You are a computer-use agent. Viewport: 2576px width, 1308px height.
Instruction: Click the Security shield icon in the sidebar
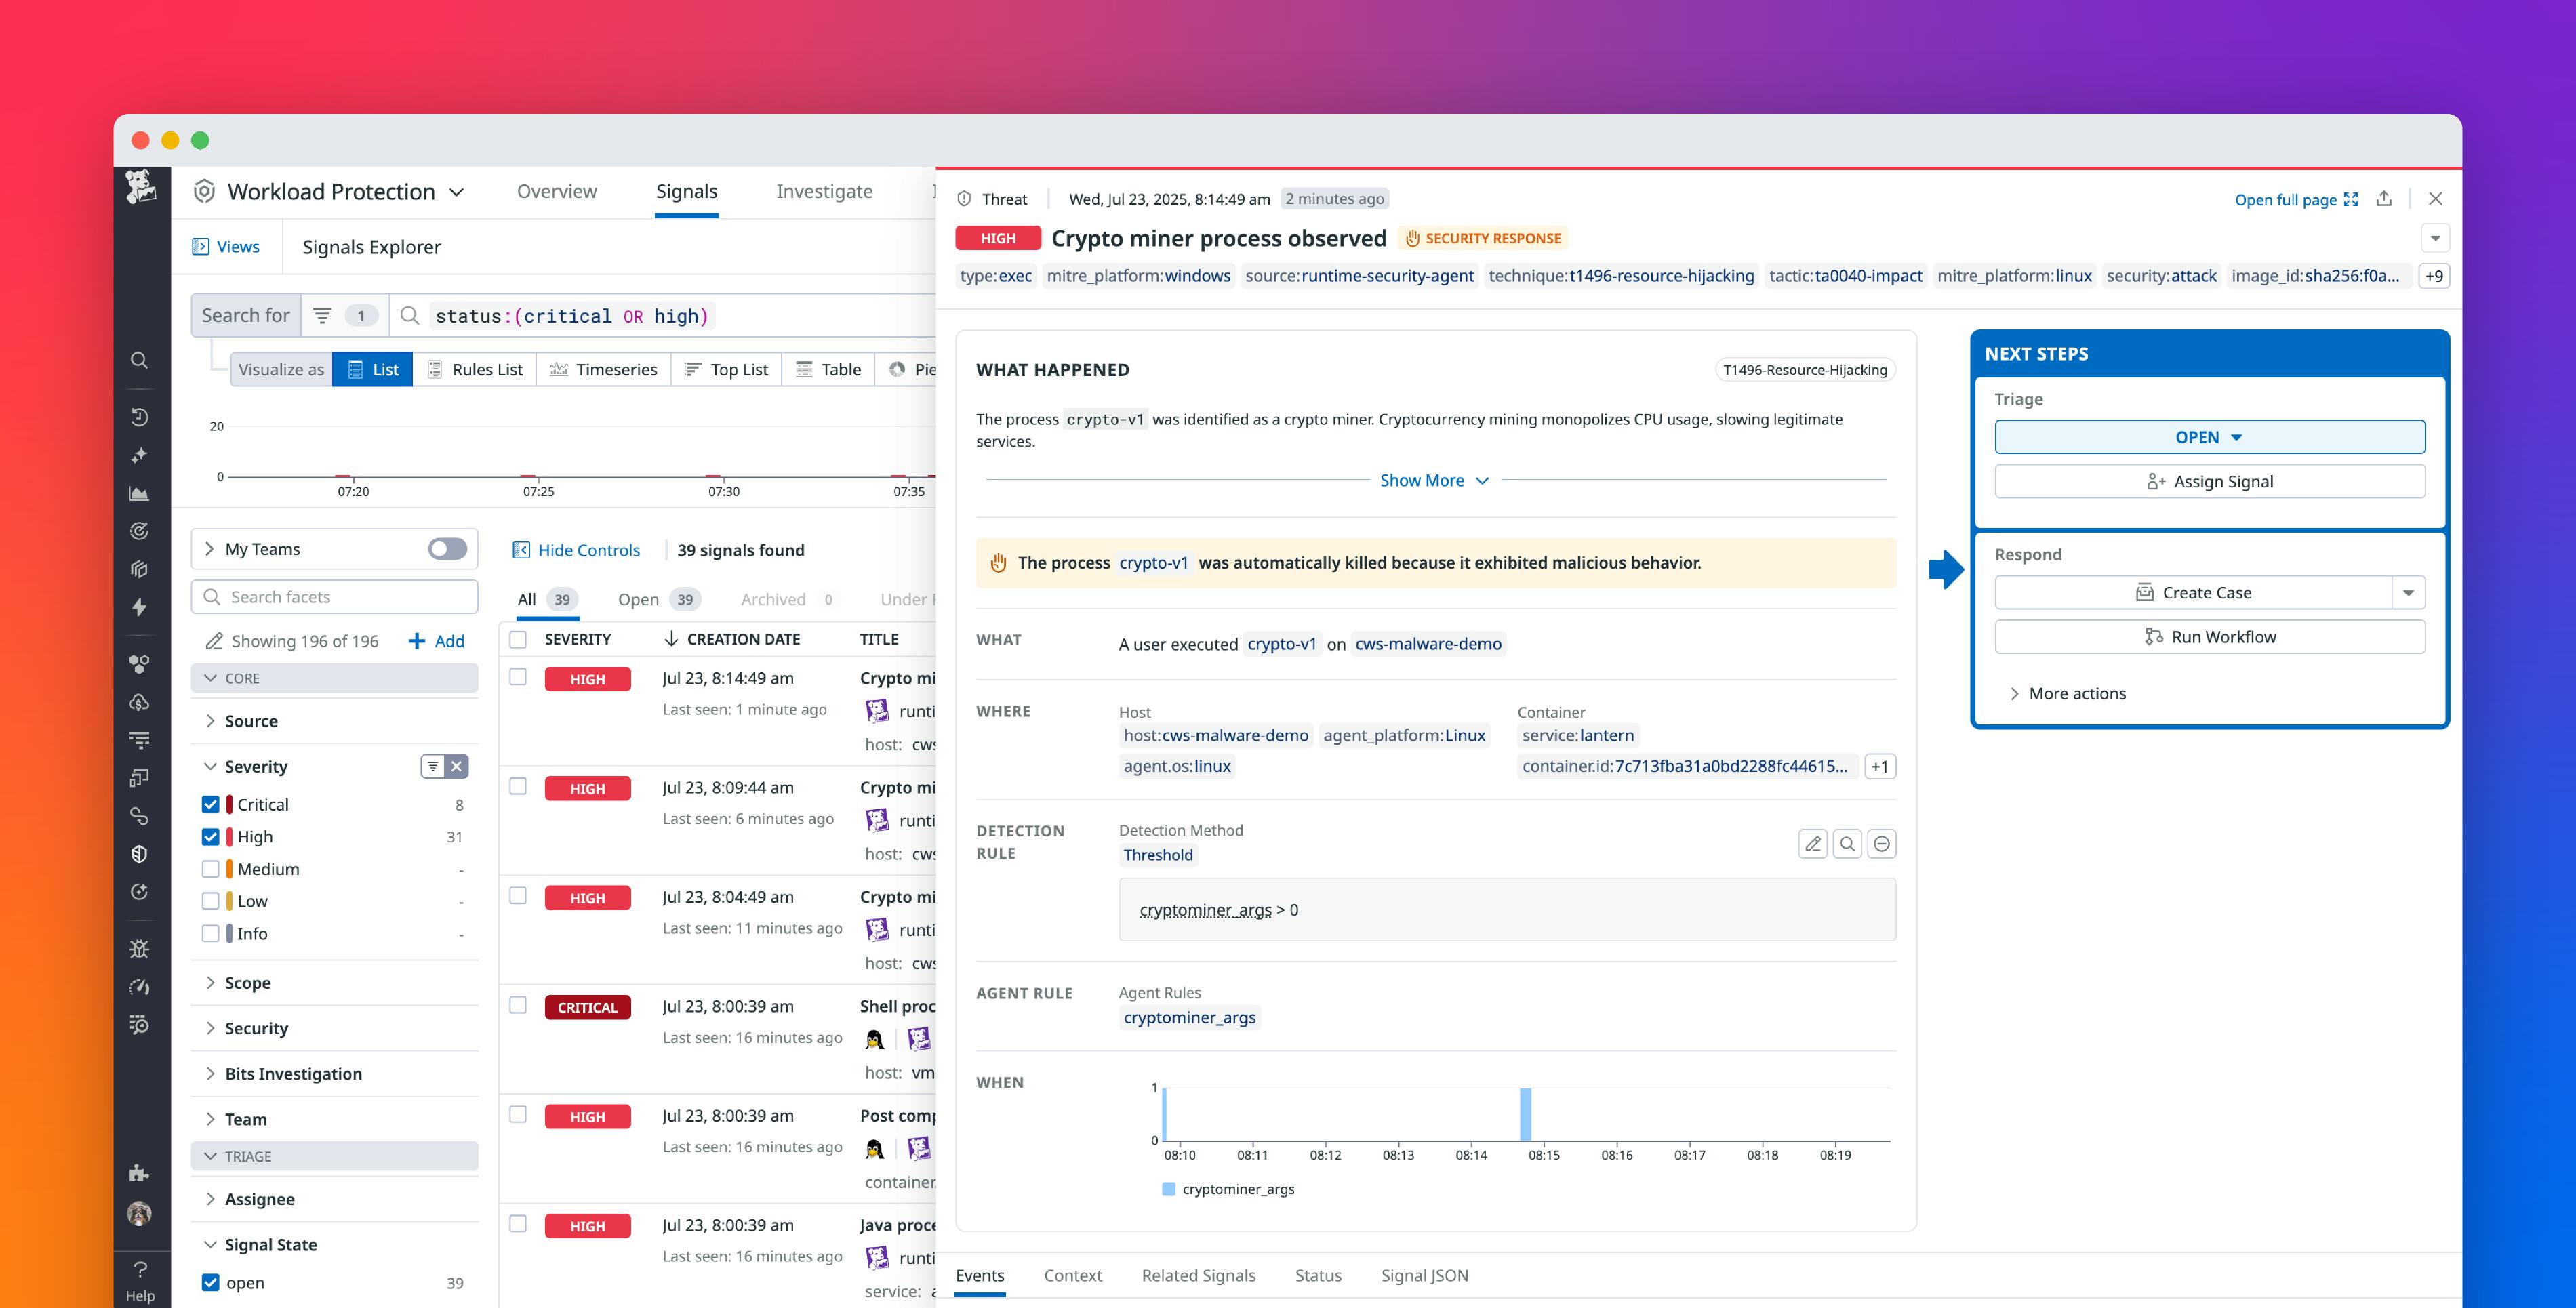pos(140,853)
